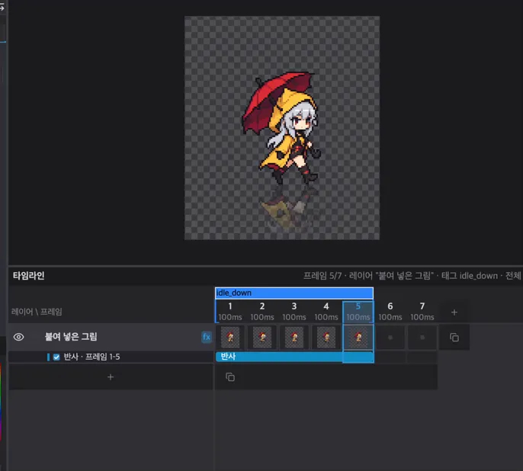
Task: Select frame 5 header
Action: [358, 312]
